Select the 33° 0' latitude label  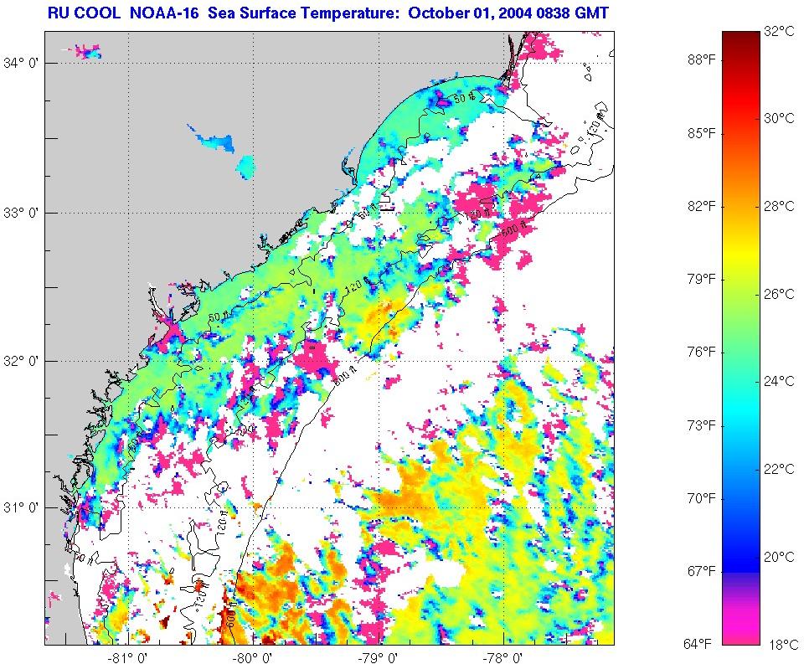click(x=21, y=213)
